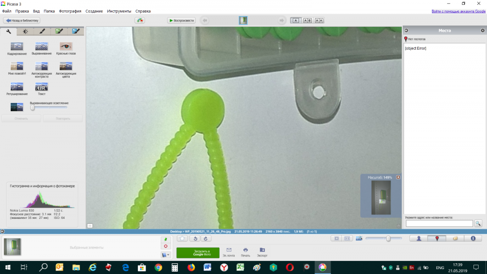Switch to side-by-side A|B view mode

click(307, 20)
